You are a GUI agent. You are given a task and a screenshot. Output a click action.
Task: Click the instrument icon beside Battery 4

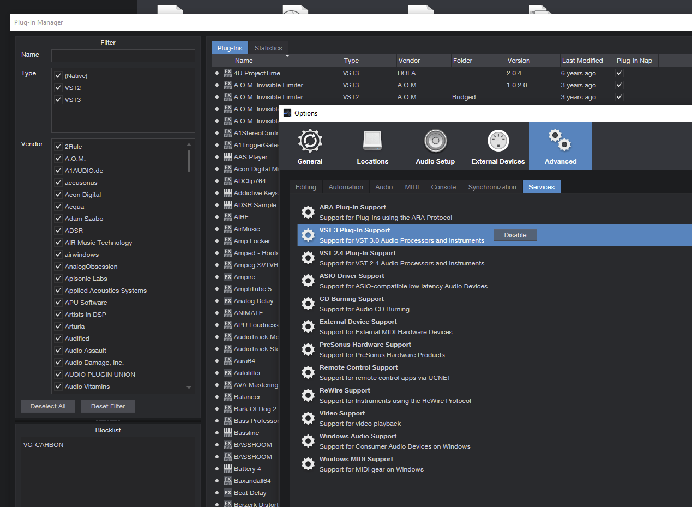pyautogui.click(x=228, y=469)
